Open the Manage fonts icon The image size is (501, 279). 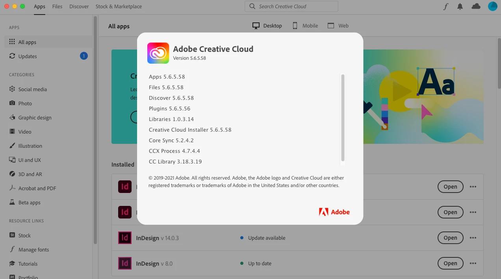coord(12,249)
